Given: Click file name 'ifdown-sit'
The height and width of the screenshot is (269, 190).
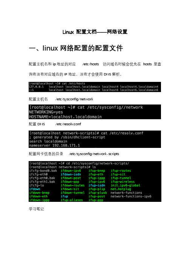Looking at the screenshot, I should point(70,189).
